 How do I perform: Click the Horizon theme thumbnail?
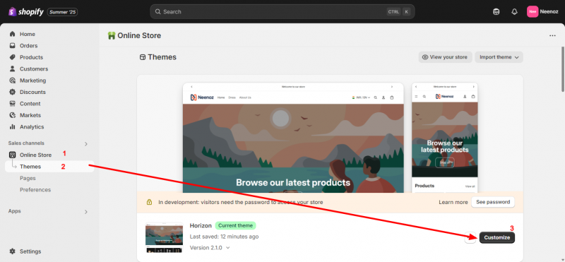[x=164, y=237]
